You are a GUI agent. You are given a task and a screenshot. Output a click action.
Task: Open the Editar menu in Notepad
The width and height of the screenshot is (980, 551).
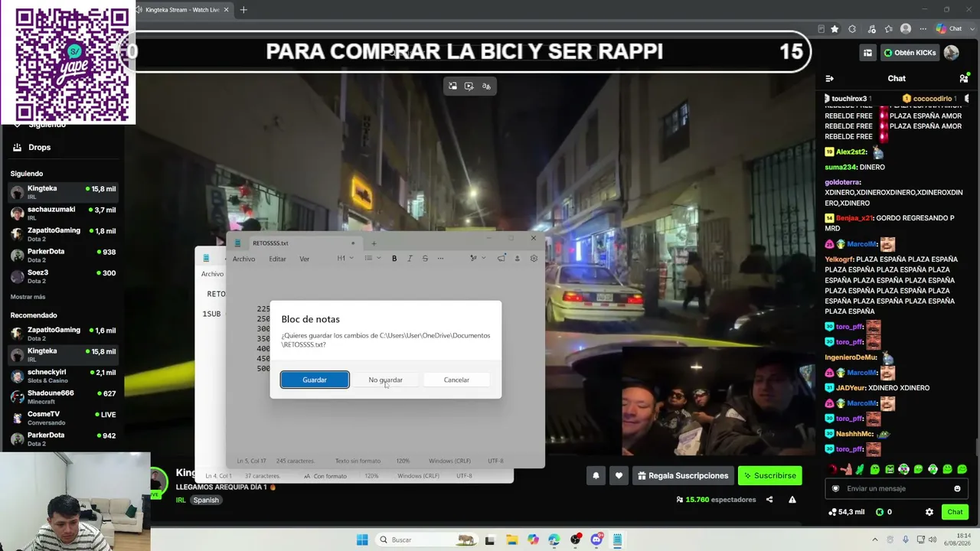277,259
